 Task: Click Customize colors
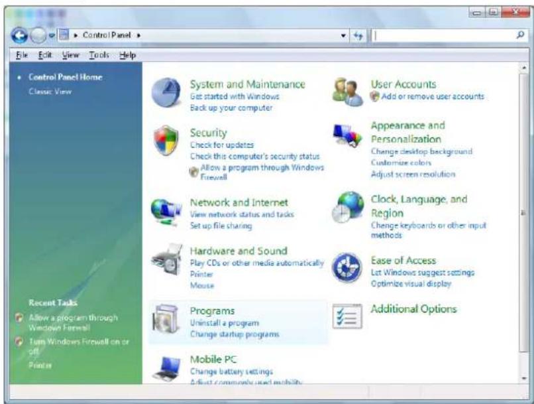(401, 163)
